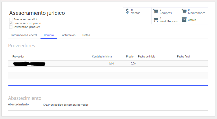Screen dimensions: 217x119
Task: Sort by the Proveedor column header
Action: [x=19, y=57]
